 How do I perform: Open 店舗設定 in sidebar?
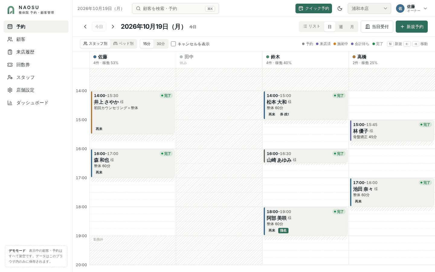[36, 90]
